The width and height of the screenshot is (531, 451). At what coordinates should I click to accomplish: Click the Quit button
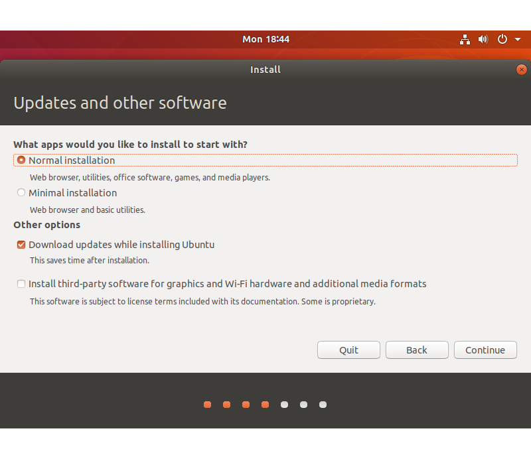coord(348,350)
